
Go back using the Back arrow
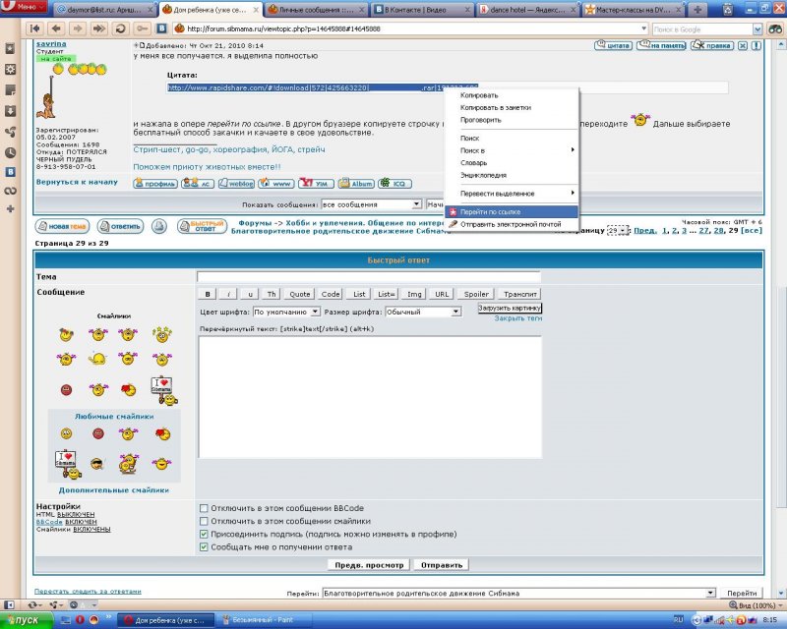coord(56,29)
